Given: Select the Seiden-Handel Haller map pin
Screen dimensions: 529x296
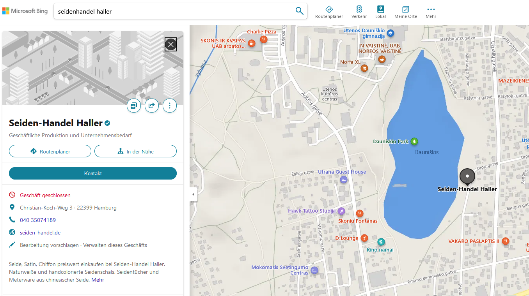Looking at the screenshot, I should pos(467,177).
